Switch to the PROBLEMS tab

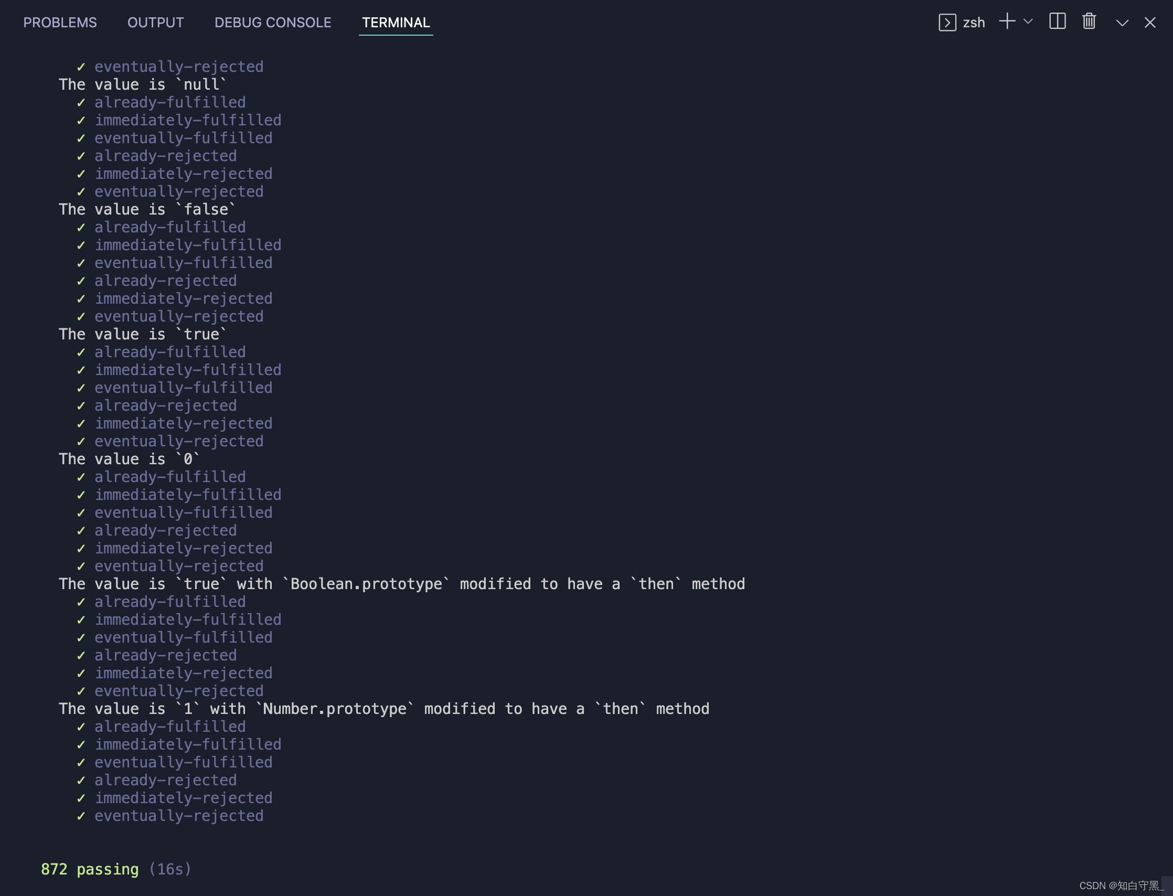tap(60, 23)
